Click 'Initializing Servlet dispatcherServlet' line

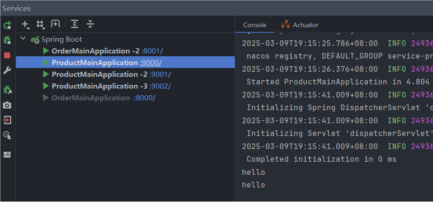coord(340,134)
